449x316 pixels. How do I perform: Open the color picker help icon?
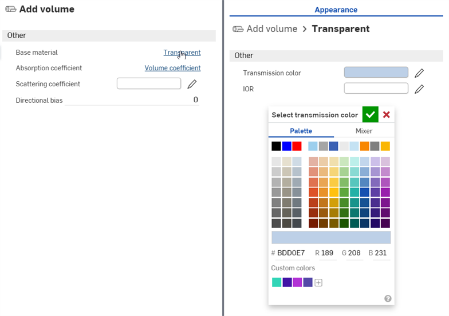tap(388, 298)
